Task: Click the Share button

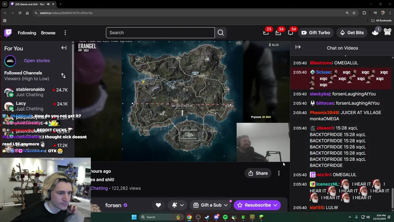Action: (x=258, y=173)
